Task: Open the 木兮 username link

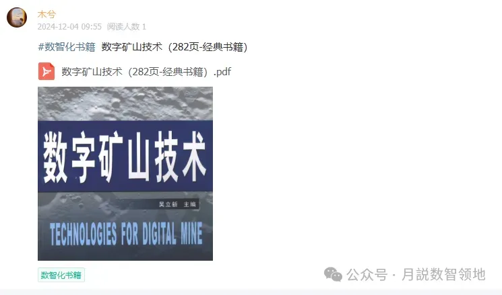Action: pos(46,14)
